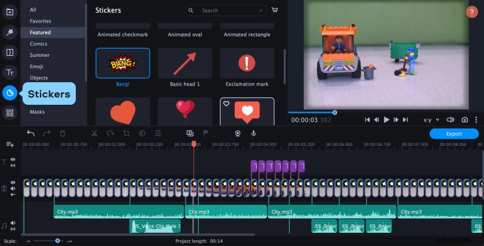Screen dimensions: 484x246
Task: Open the Crop tool
Action: [x=126, y=133]
